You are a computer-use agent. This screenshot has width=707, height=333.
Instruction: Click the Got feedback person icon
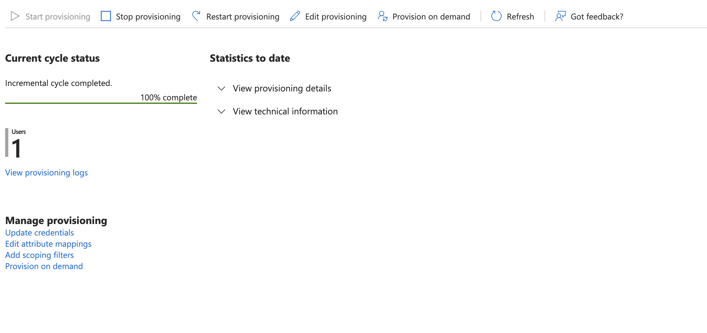560,16
